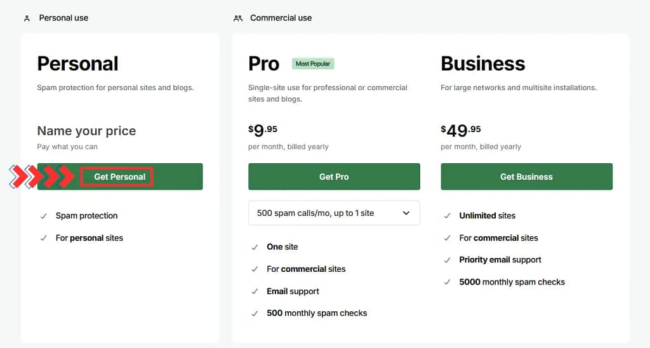Viewport: 650px width, 348px height.
Task: Click checkmark beside 5000 monthly spam checks
Action: pos(448,282)
